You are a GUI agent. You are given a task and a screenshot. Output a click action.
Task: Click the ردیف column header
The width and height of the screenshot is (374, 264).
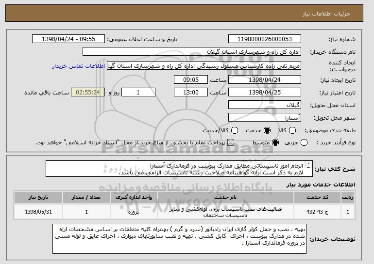click(348, 198)
